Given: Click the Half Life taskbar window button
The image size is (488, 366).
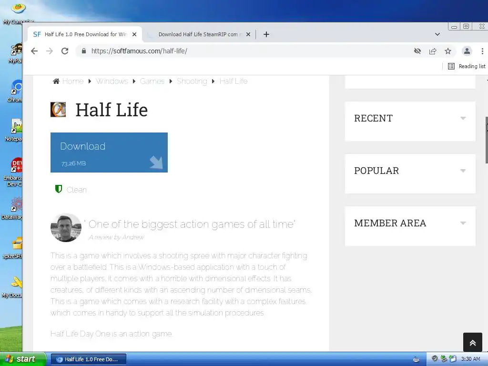Looking at the screenshot, I should (88, 359).
